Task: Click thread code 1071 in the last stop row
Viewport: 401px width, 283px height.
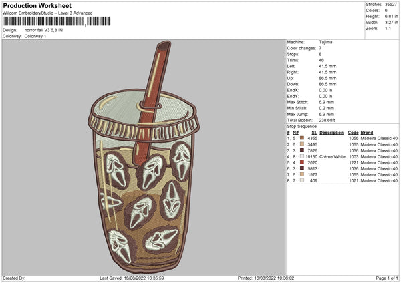Action: [x=354, y=181]
